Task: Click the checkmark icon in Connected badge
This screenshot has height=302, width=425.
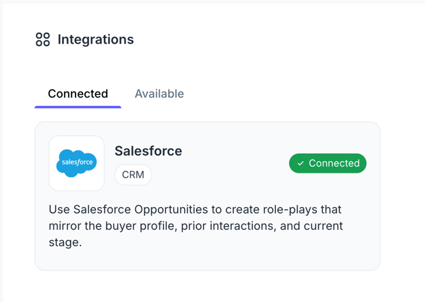Action: click(x=301, y=163)
